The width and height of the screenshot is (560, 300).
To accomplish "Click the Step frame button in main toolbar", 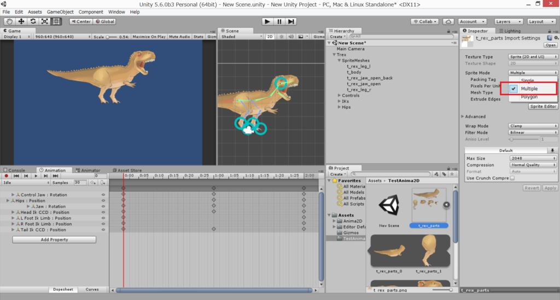I will (x=291, y=21).
